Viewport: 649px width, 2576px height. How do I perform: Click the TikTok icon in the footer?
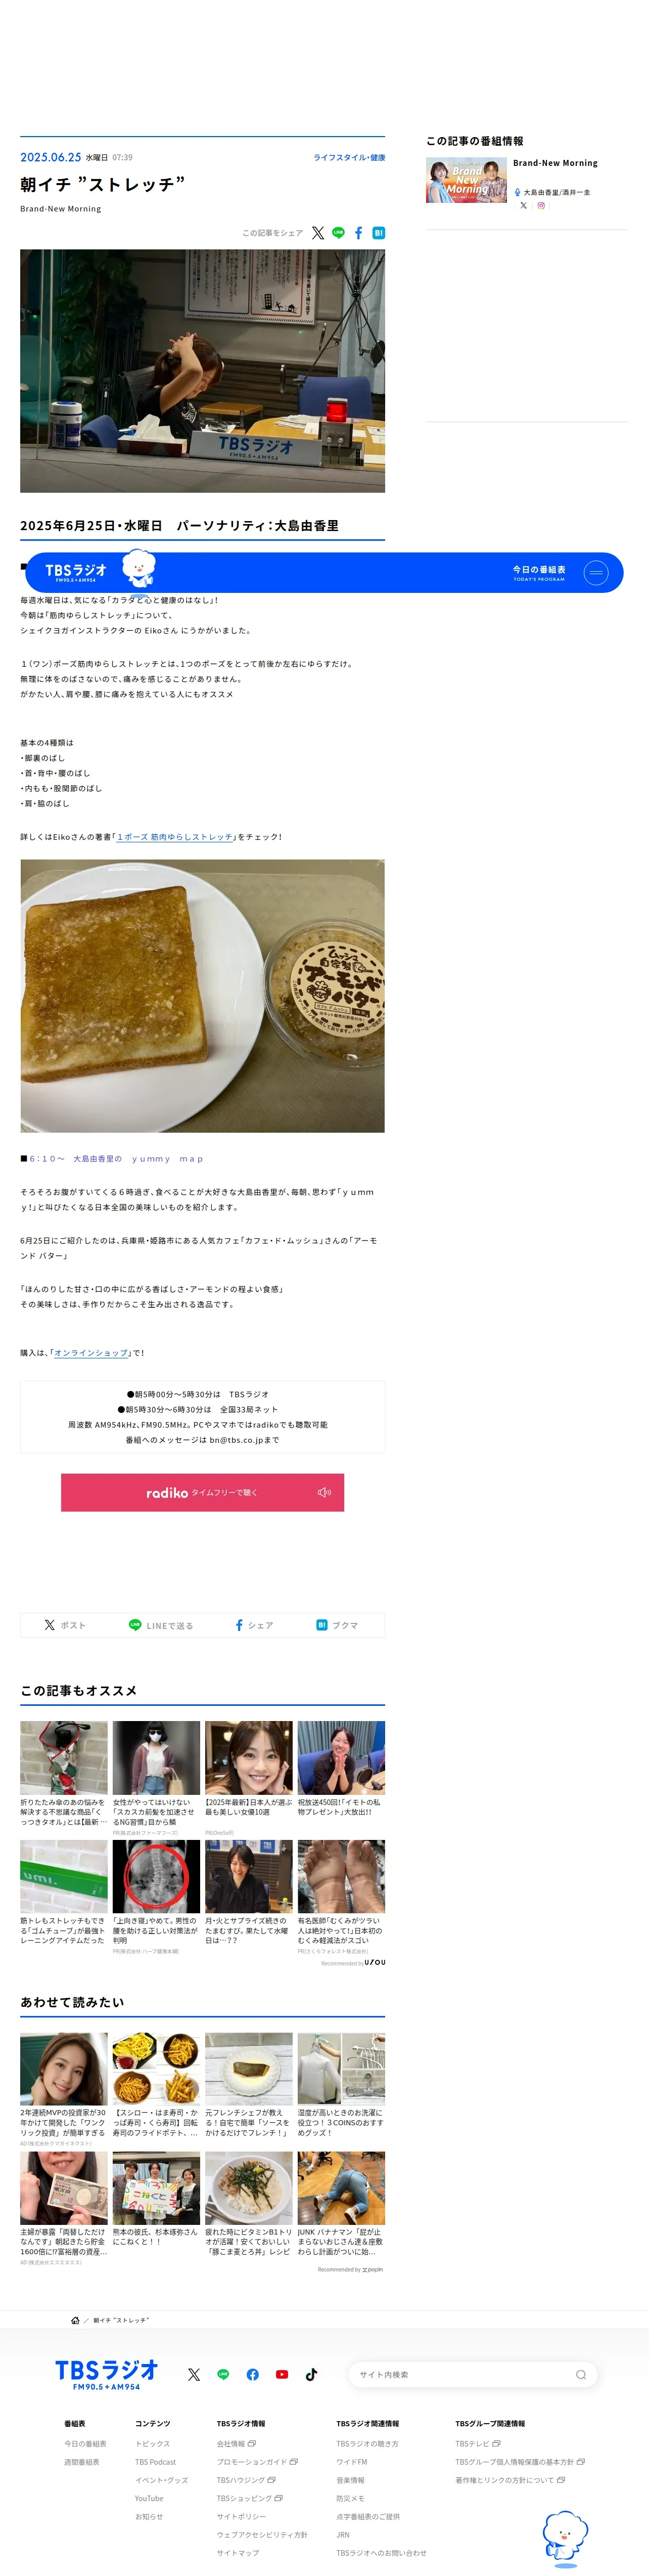click(311, 2374)
